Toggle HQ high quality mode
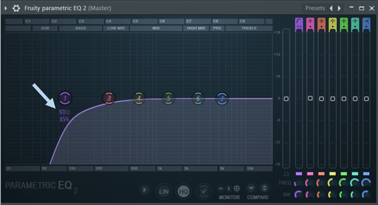The width and height of the screenshot is (378, 205). coord(183,192)
